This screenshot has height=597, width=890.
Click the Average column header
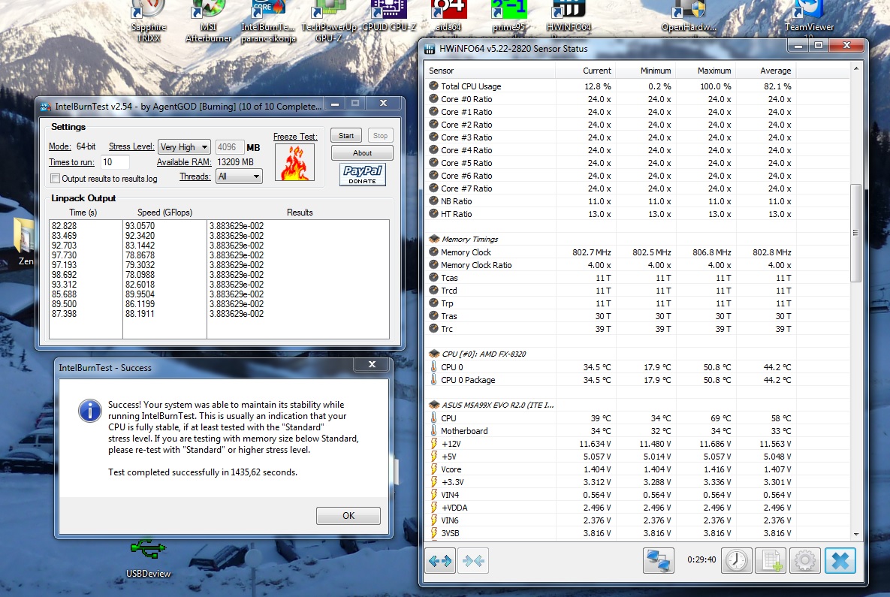[765, 71]
